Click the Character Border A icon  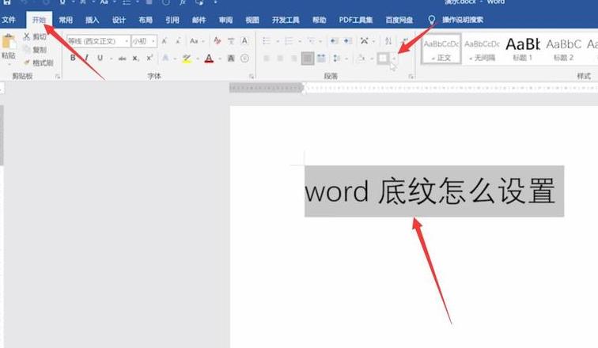[244, 41]
